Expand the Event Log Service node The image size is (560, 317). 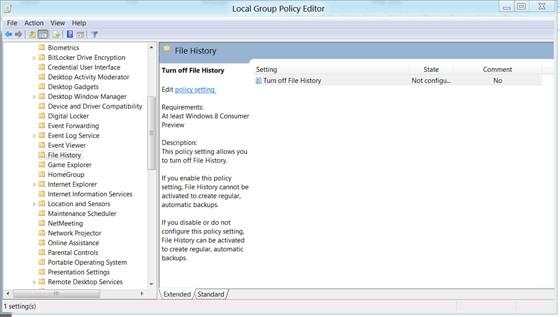[34, 136]
